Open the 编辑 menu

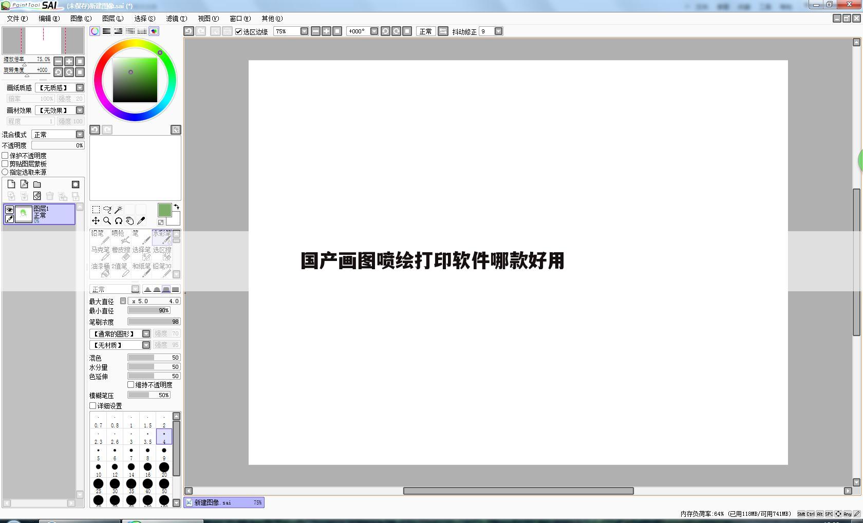[x=49, y=18]
